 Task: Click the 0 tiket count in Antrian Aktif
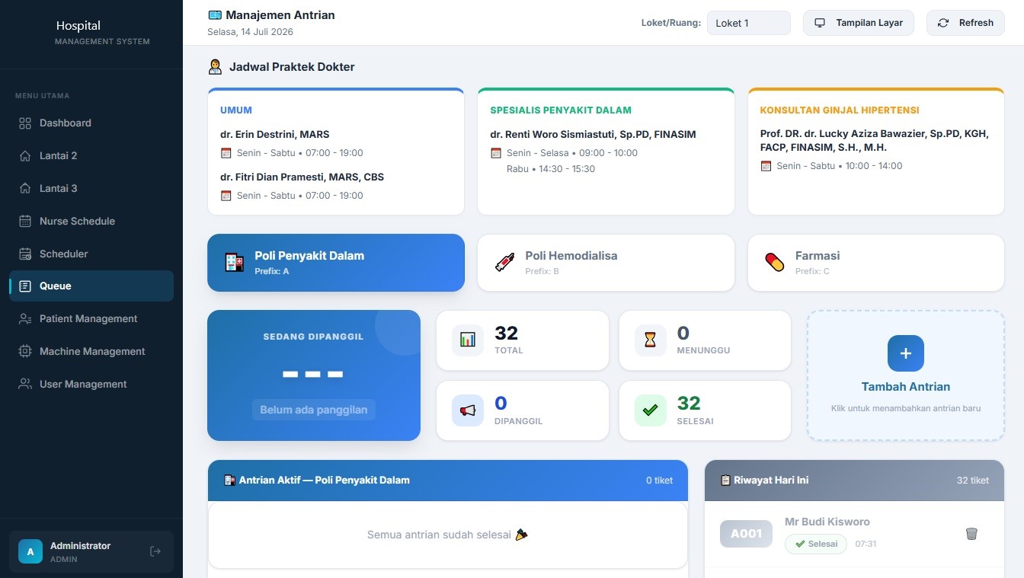tap(659, 481)
